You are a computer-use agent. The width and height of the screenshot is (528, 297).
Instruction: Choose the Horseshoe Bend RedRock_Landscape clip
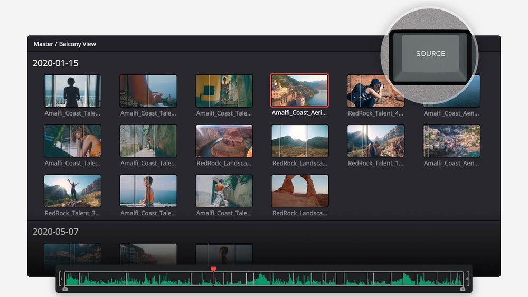pyautogui.click(x=224, y=141)
